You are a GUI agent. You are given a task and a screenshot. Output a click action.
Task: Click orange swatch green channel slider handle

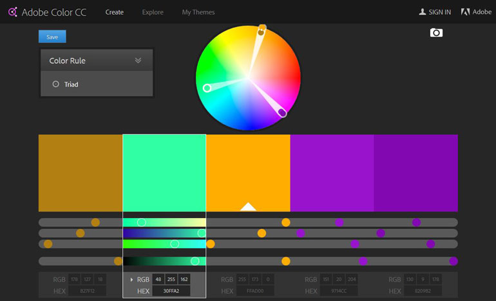tap(262, 233)
